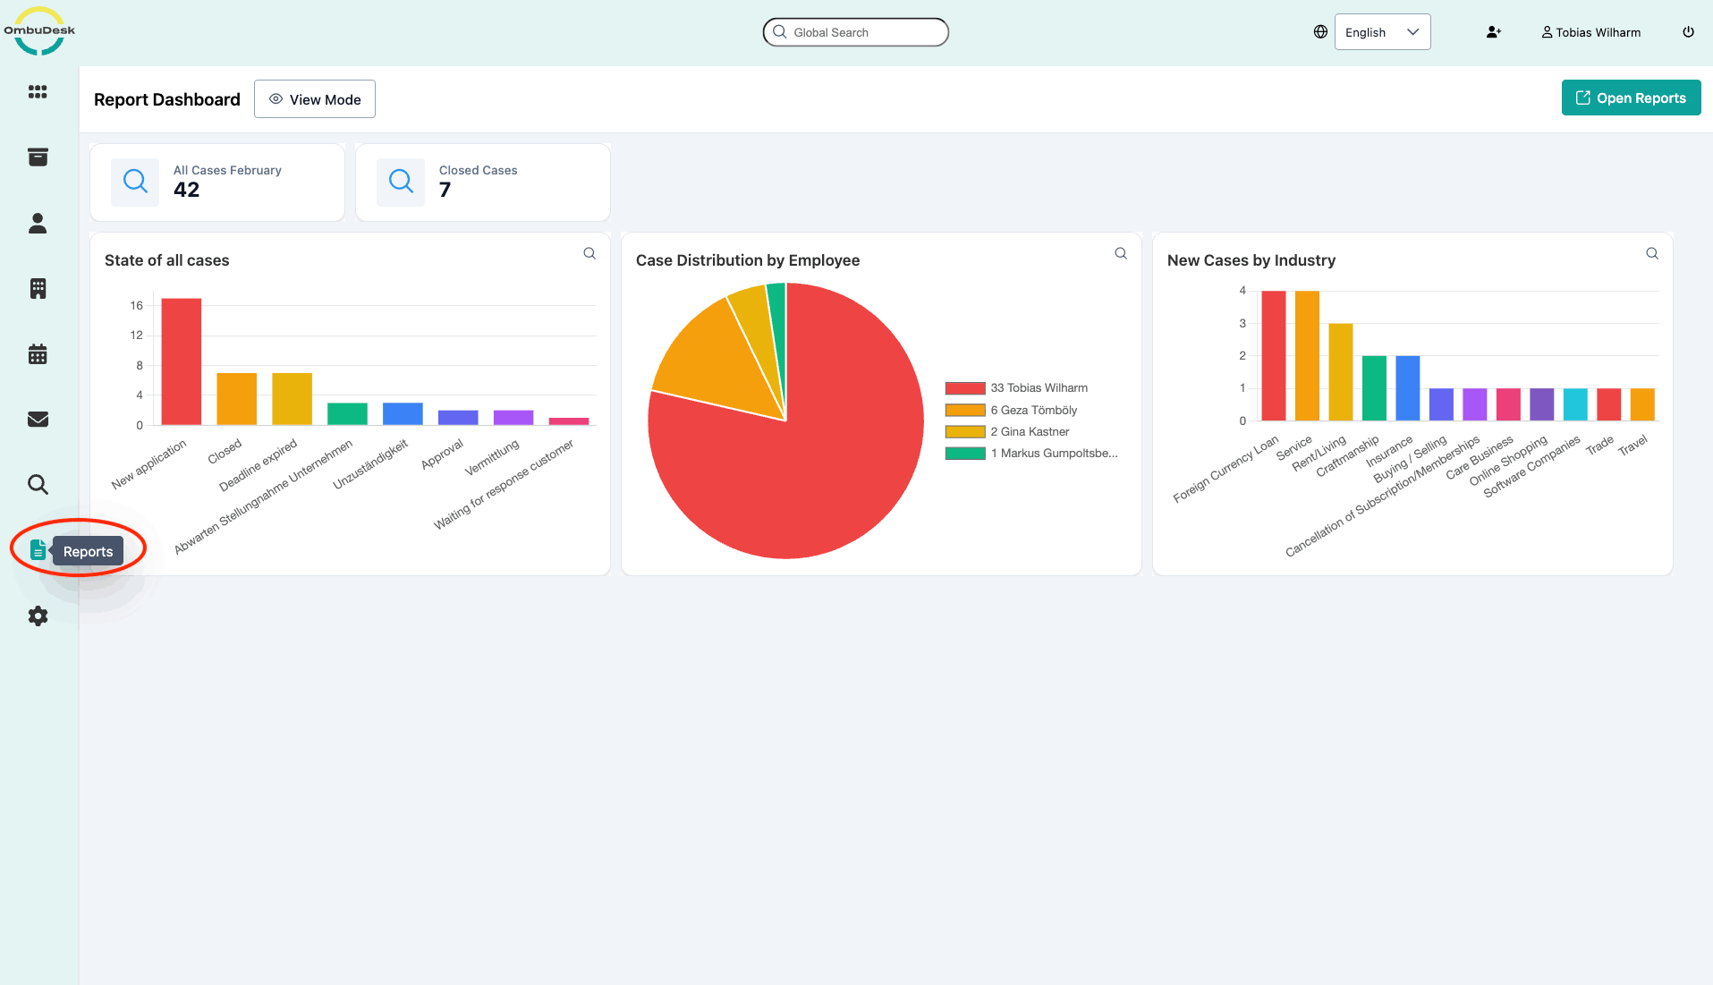Select the Reports item in sidebar

[38, 550]
